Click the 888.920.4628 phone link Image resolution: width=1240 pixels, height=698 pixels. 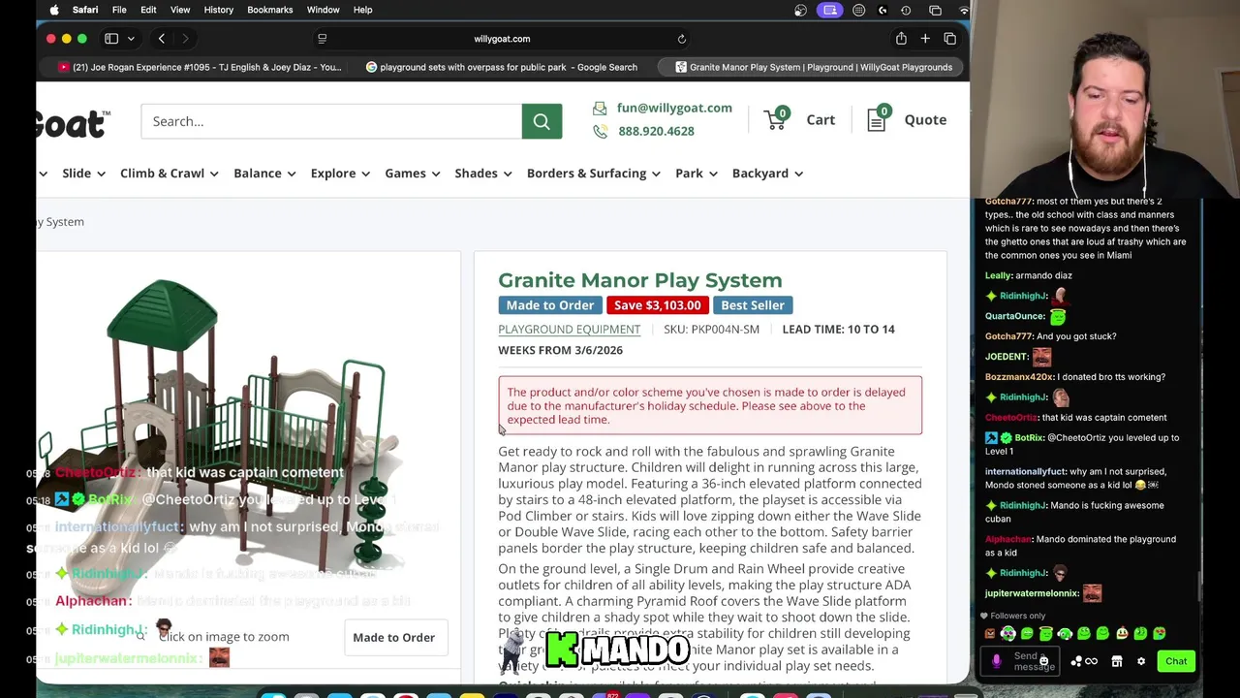(x=656, y=131)
